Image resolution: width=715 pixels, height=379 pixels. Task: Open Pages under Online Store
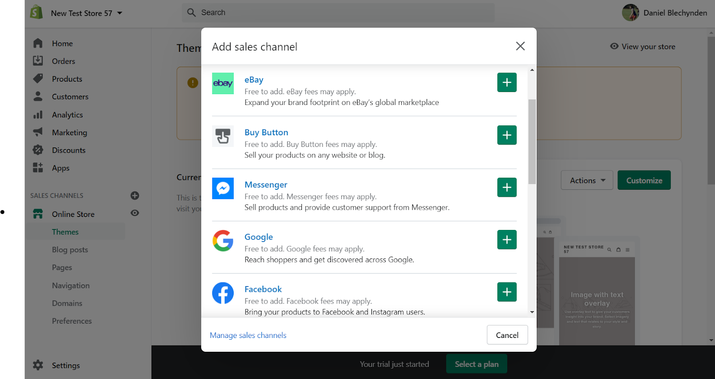62,268
